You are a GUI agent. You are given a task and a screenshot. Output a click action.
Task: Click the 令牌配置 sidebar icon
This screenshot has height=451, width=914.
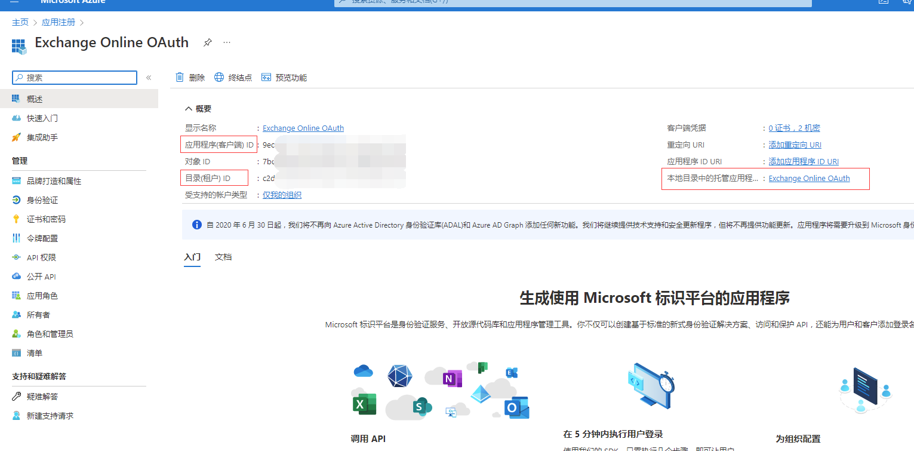tap(16, 238)
